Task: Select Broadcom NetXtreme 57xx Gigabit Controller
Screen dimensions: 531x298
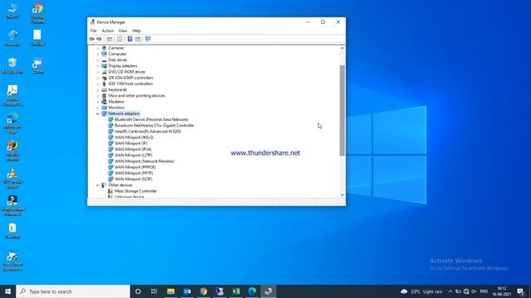Action: (154, 125)
